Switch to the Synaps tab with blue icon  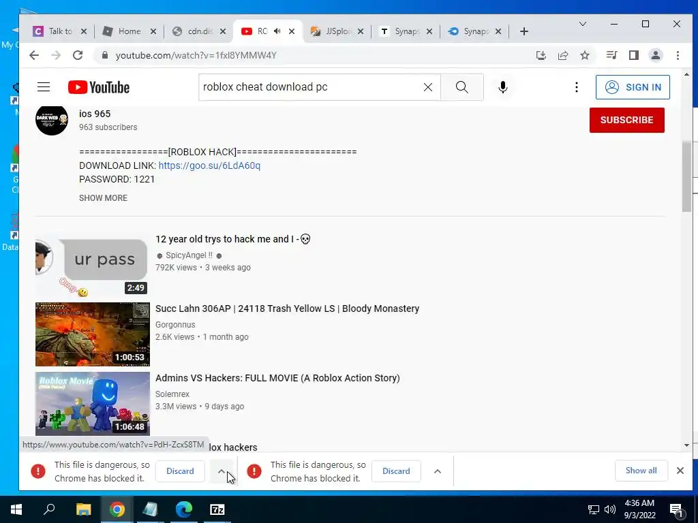point(475,31)
